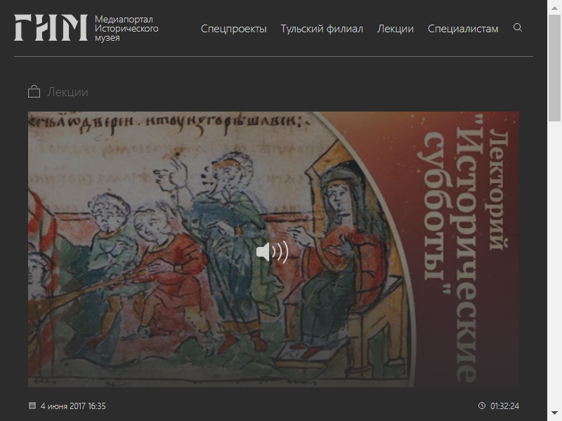Click the empty scrollbar track below the thumb

pyautogui.click(x=554, y=281)
